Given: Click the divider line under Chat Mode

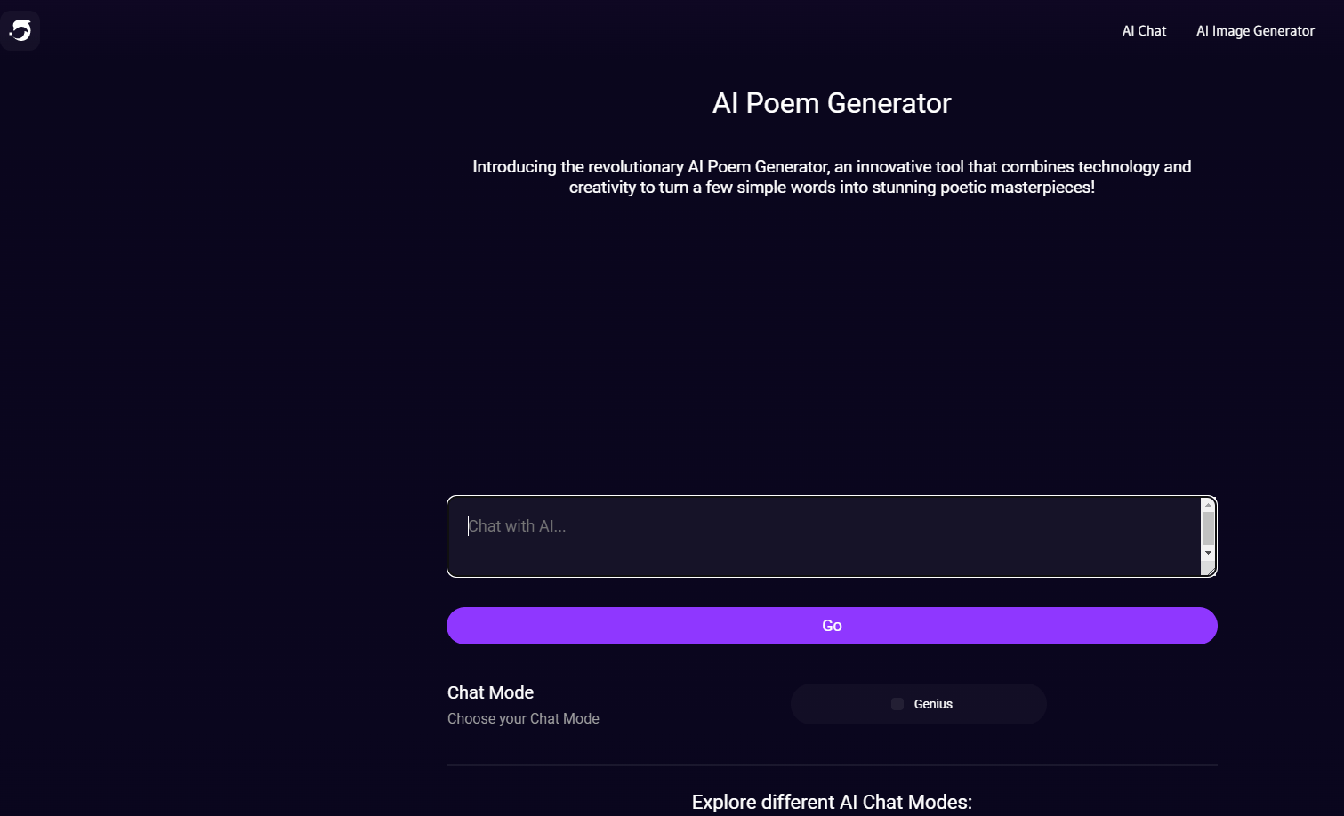Looking at the screenshot, I should (x=832, y=765).
